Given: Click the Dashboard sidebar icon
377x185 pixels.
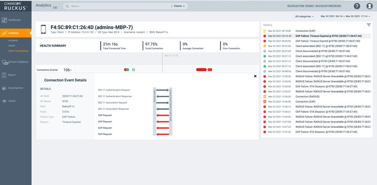Looking at the screenshot, I should click(x=4, y=20).
